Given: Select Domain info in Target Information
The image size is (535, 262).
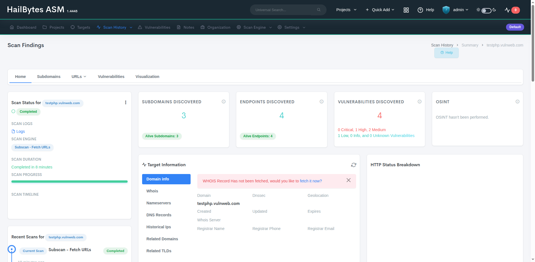Looking at the screenshot, I should pyautogui.click(x=166, y=179).
